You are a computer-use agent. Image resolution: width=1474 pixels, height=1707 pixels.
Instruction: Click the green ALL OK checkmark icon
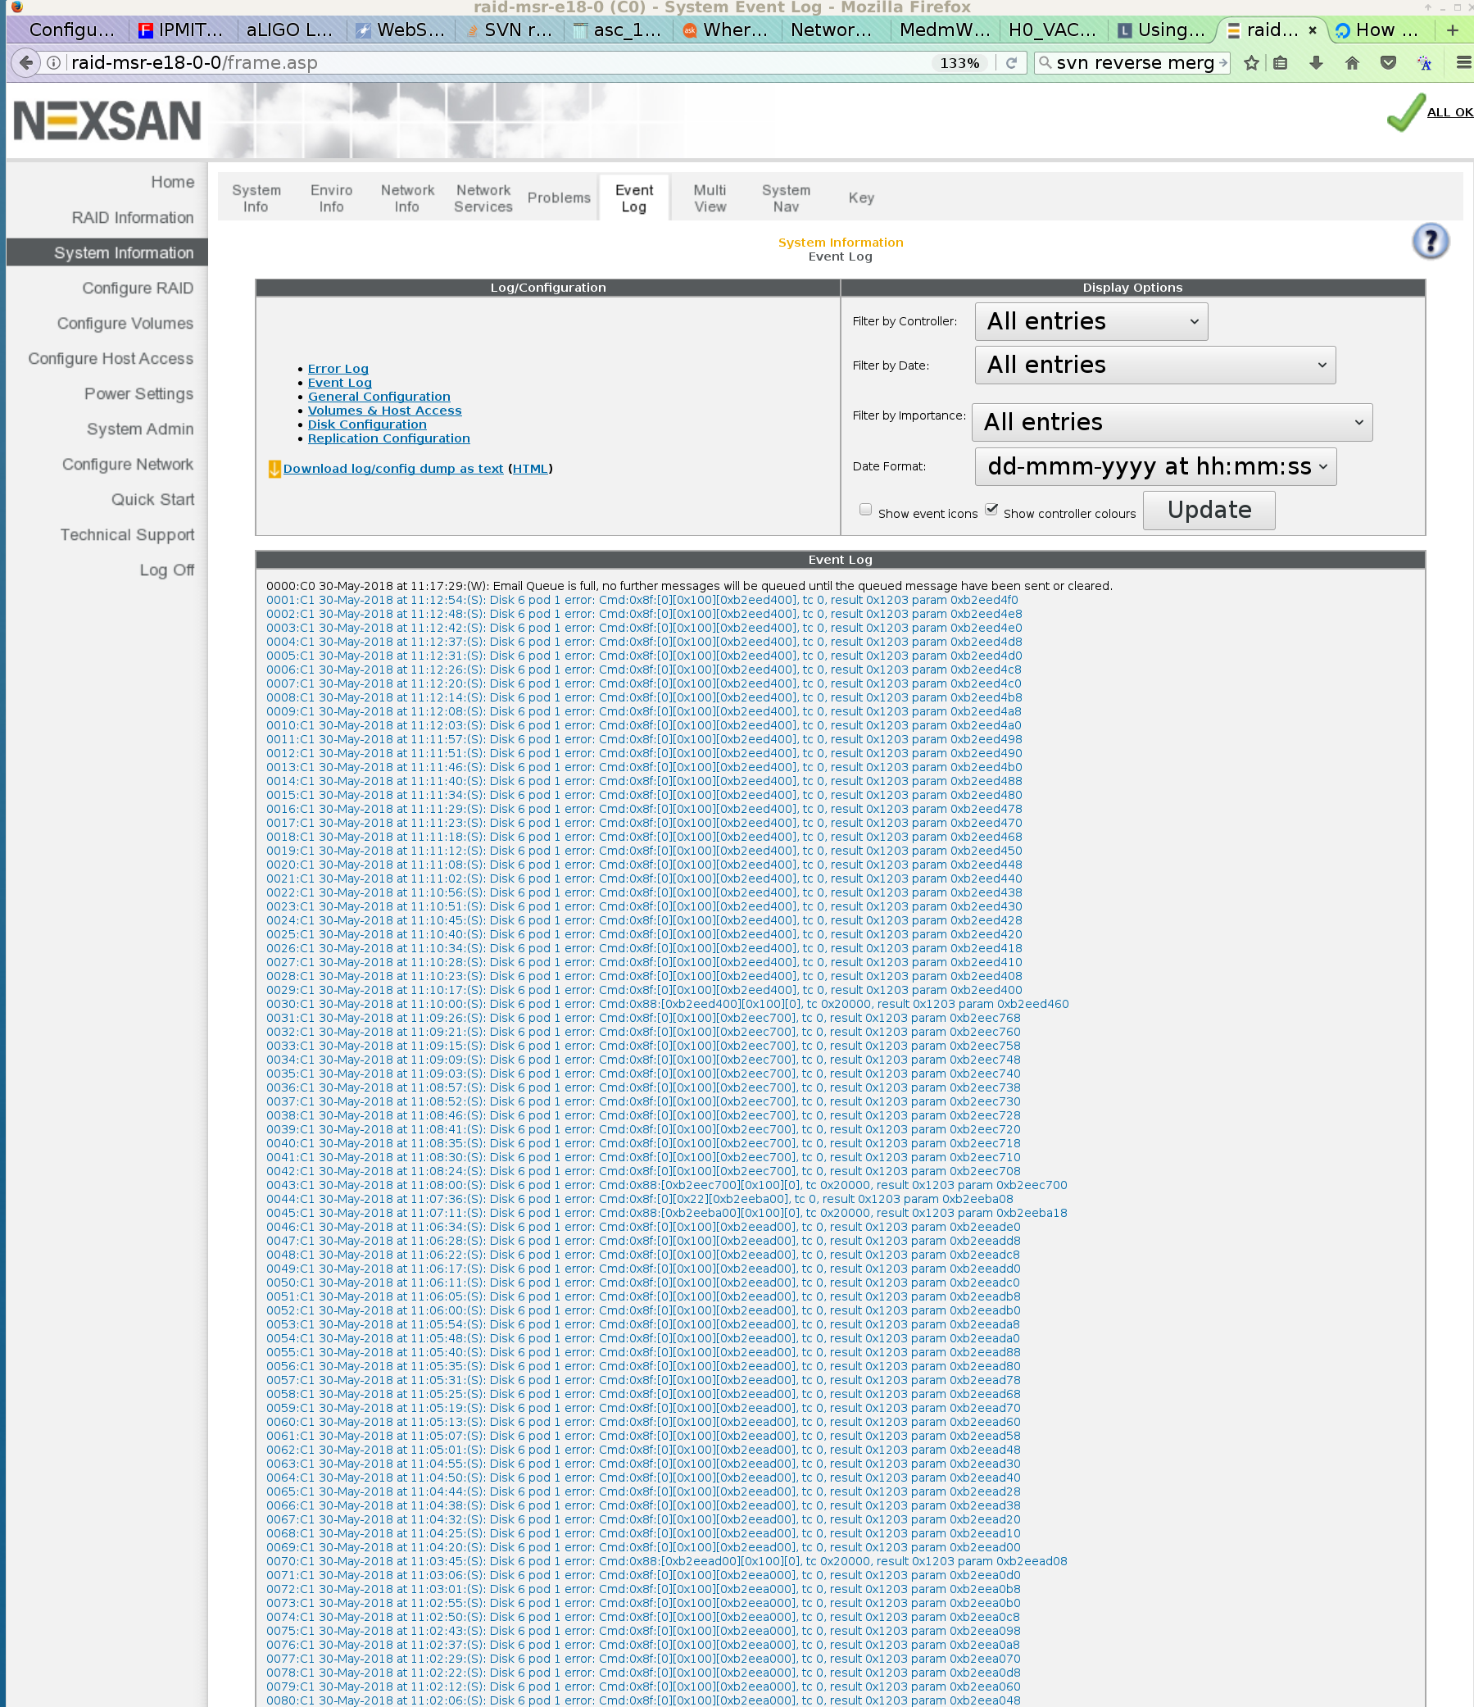[x=1406, y=113]
